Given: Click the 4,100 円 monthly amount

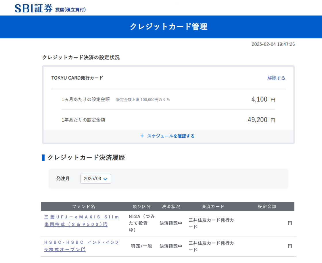Looking at the screenshot, I should tap(263, 99).
